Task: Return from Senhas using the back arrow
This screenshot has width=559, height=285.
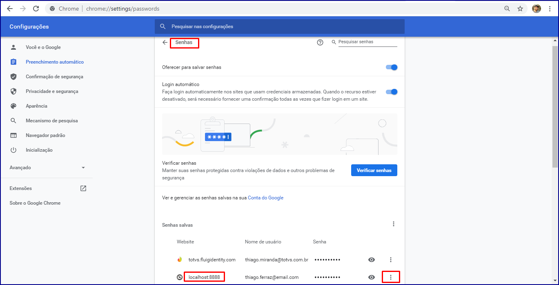Action: 165,42
